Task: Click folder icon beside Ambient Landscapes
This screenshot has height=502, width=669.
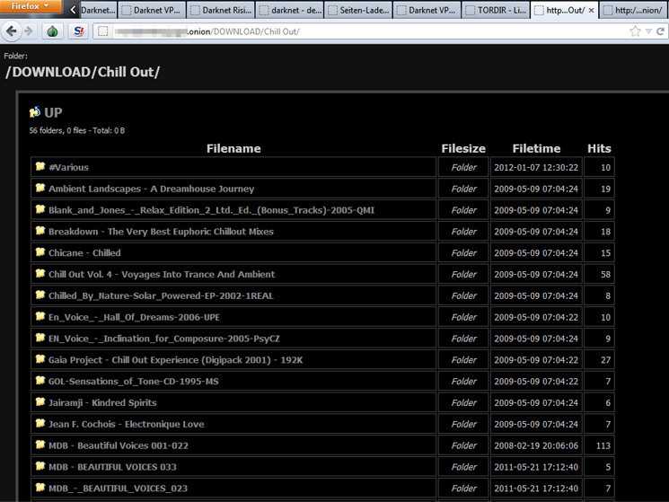Action: point(40,188)
